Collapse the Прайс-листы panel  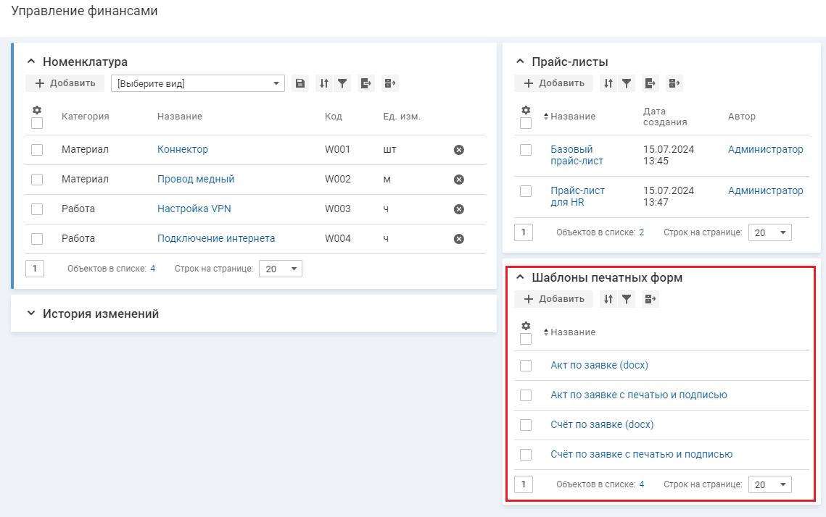coord(519,62)
